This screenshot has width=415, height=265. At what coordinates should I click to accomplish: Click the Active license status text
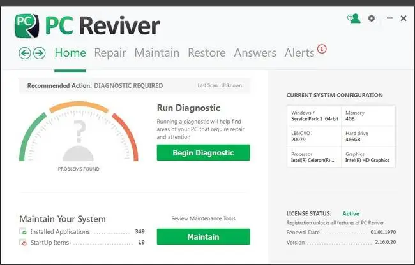pyautogui.click(x=351, y=213)
